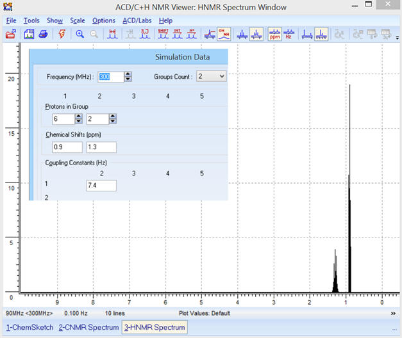Open the Options menu
Screen dimensions: 402x338
click(104, 20)
